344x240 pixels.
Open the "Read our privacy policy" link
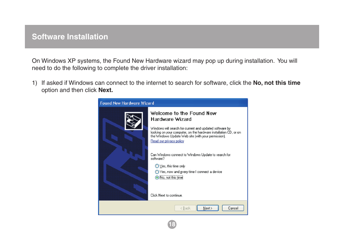click(167, 141)
